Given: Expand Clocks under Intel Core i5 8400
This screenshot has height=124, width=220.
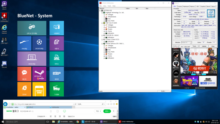Looking at the screenshot, I should click(104, 31).
